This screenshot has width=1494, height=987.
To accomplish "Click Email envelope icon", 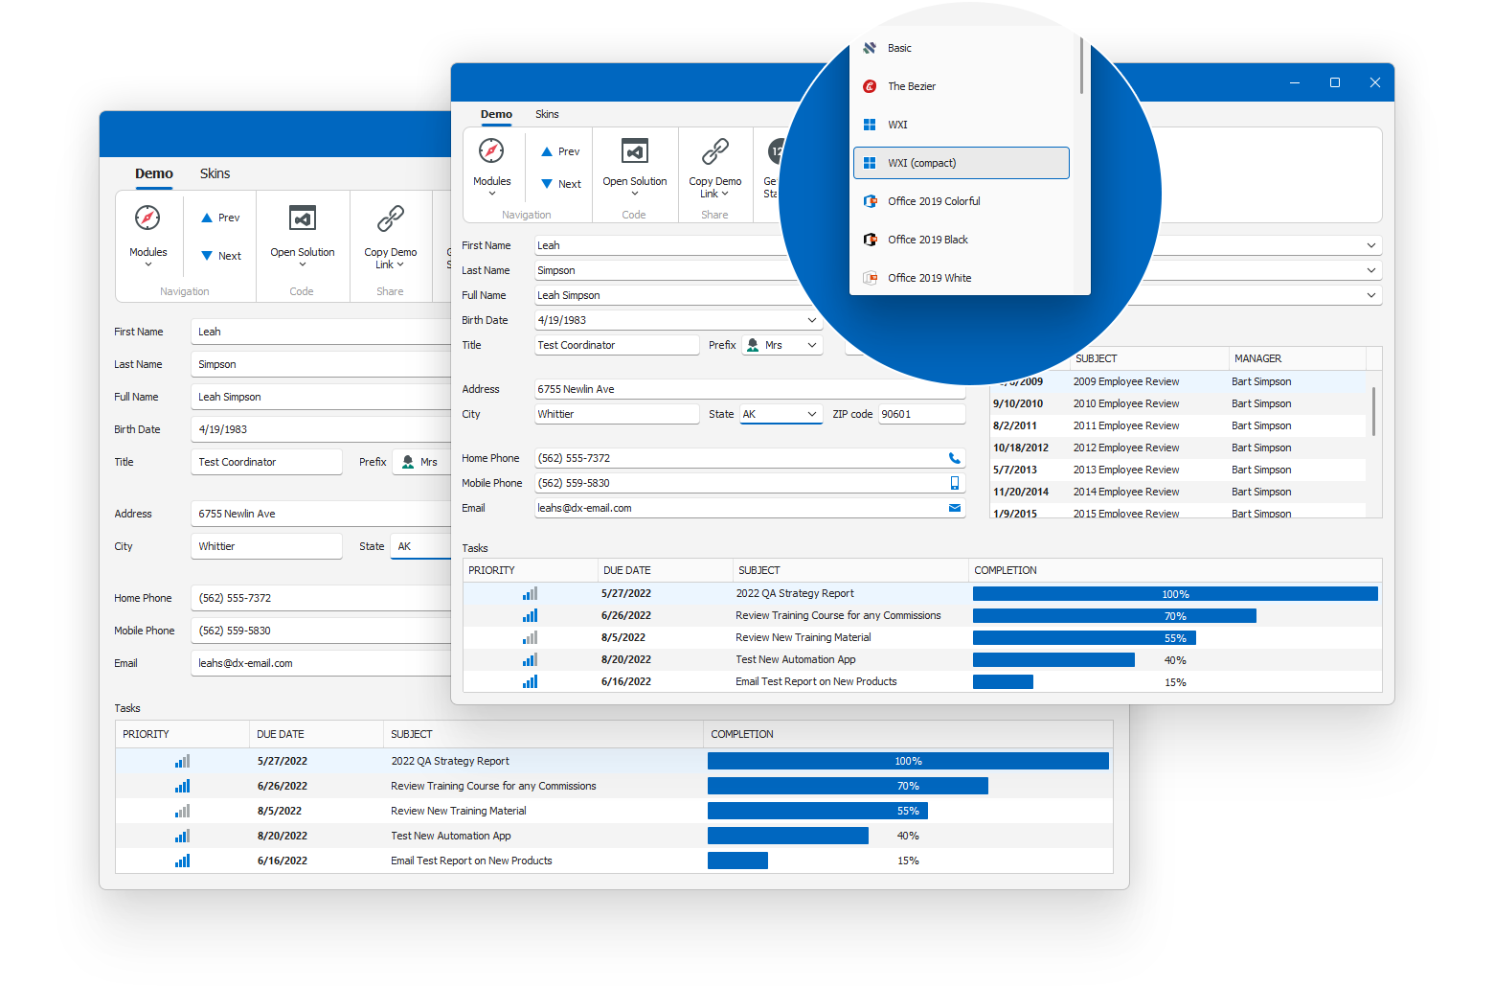I will (954, 508).
